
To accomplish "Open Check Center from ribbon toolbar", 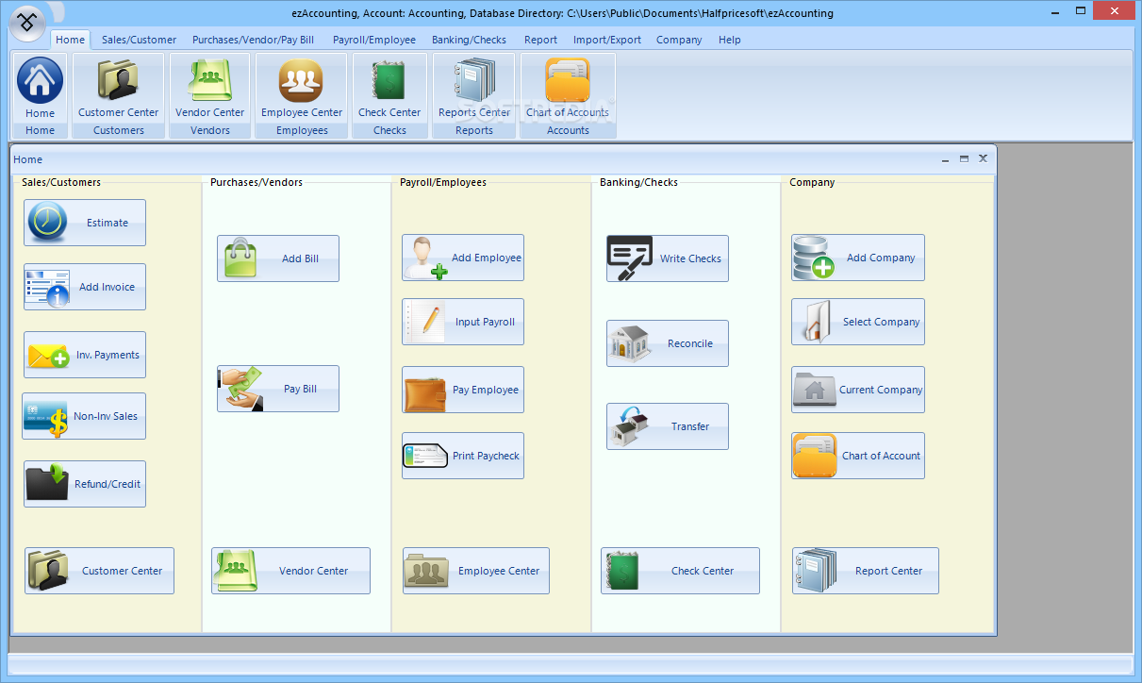I will click(389, 89).
